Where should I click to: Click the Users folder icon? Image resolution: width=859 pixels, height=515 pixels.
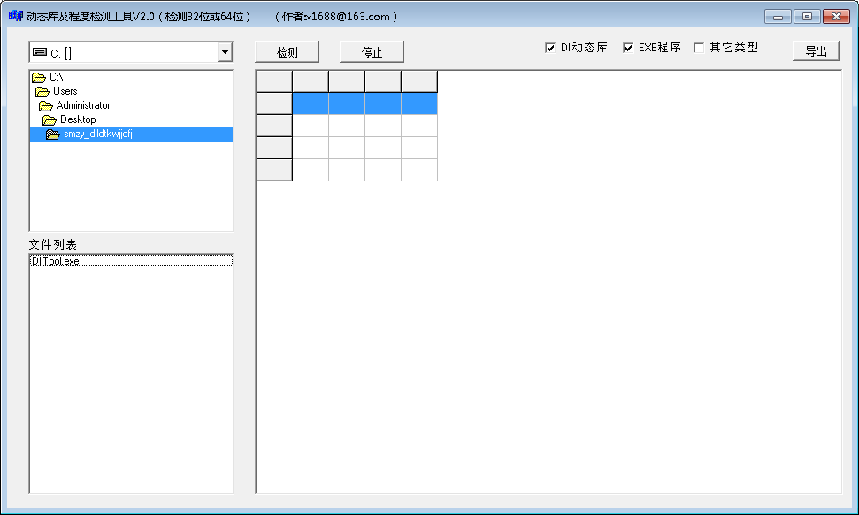tap(42, 91)
